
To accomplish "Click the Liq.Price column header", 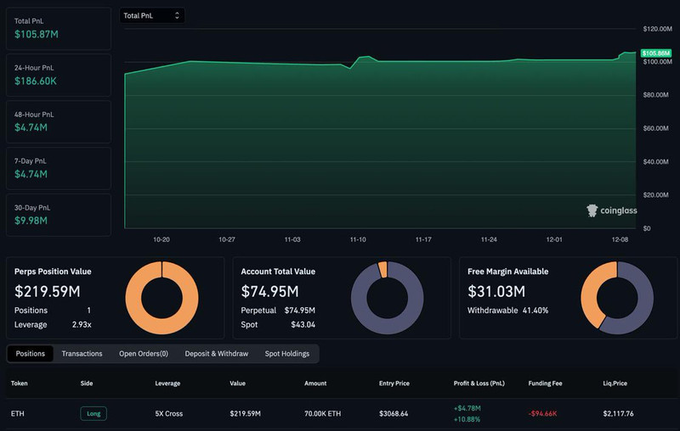I will [x=615, y=383].
